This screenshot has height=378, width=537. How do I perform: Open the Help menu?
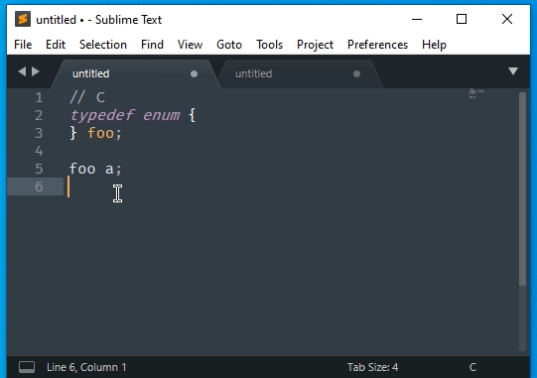(x=434, y=45)
